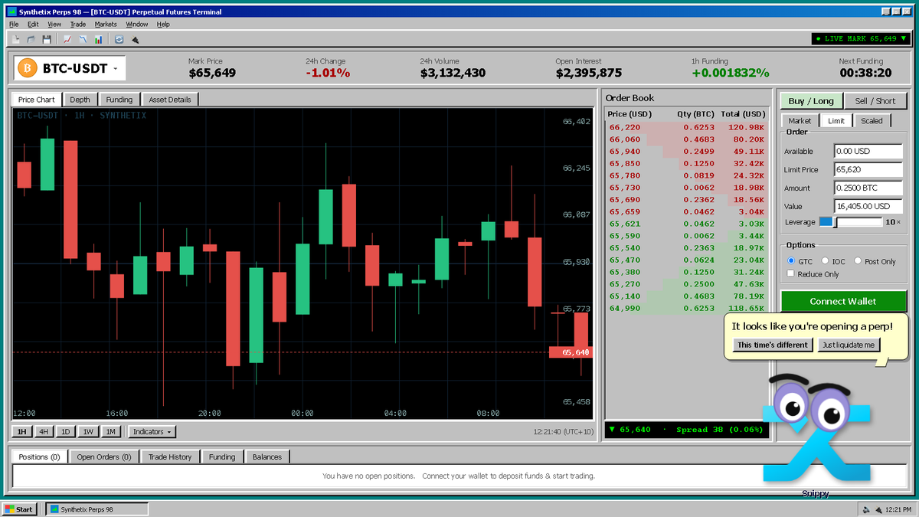919x517 pixels.
Task: Click the Synthetix app icon in title bar
Action: click(x=11, y=12)
